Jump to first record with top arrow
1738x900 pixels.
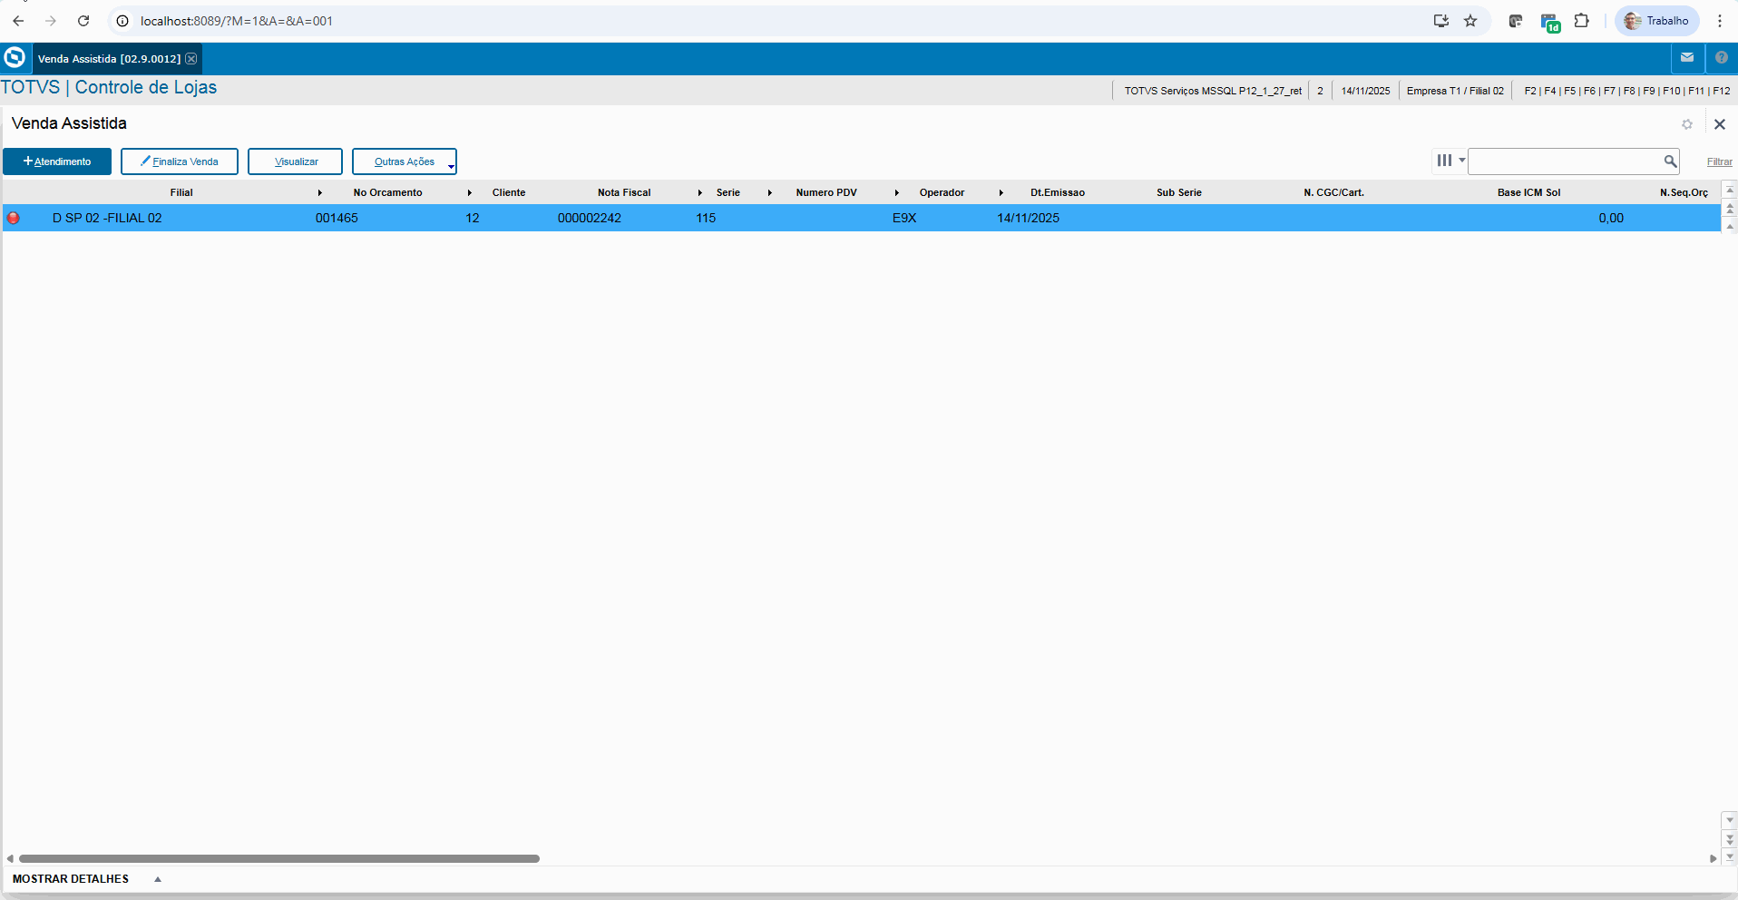(x=1730, y=191)
